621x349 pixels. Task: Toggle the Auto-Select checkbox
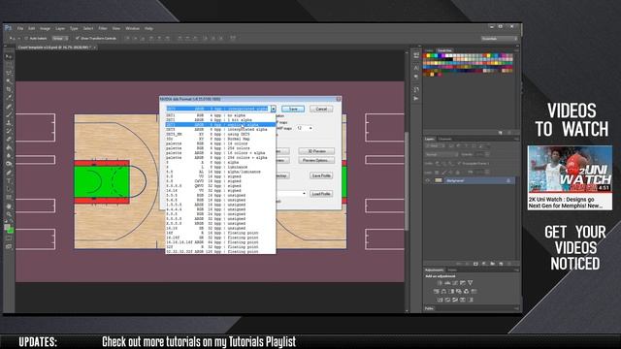[26, 39]
